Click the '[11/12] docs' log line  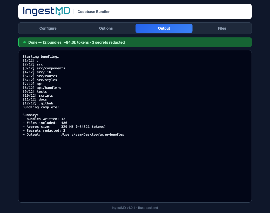[35, 99]
